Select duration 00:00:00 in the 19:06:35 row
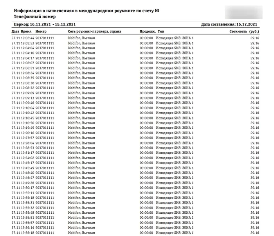Image resolution: width=274 pixels, height=236 pixels. click(146, 78)
